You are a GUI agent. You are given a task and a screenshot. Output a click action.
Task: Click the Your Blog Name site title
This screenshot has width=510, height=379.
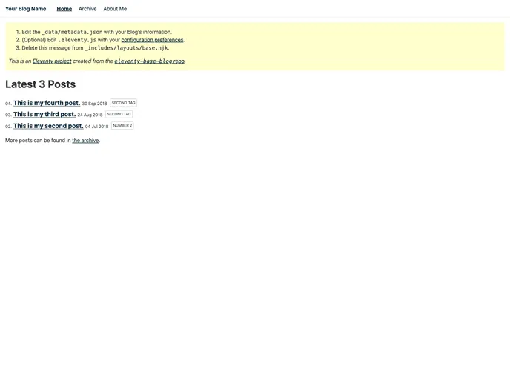click(x=25, y=9)
